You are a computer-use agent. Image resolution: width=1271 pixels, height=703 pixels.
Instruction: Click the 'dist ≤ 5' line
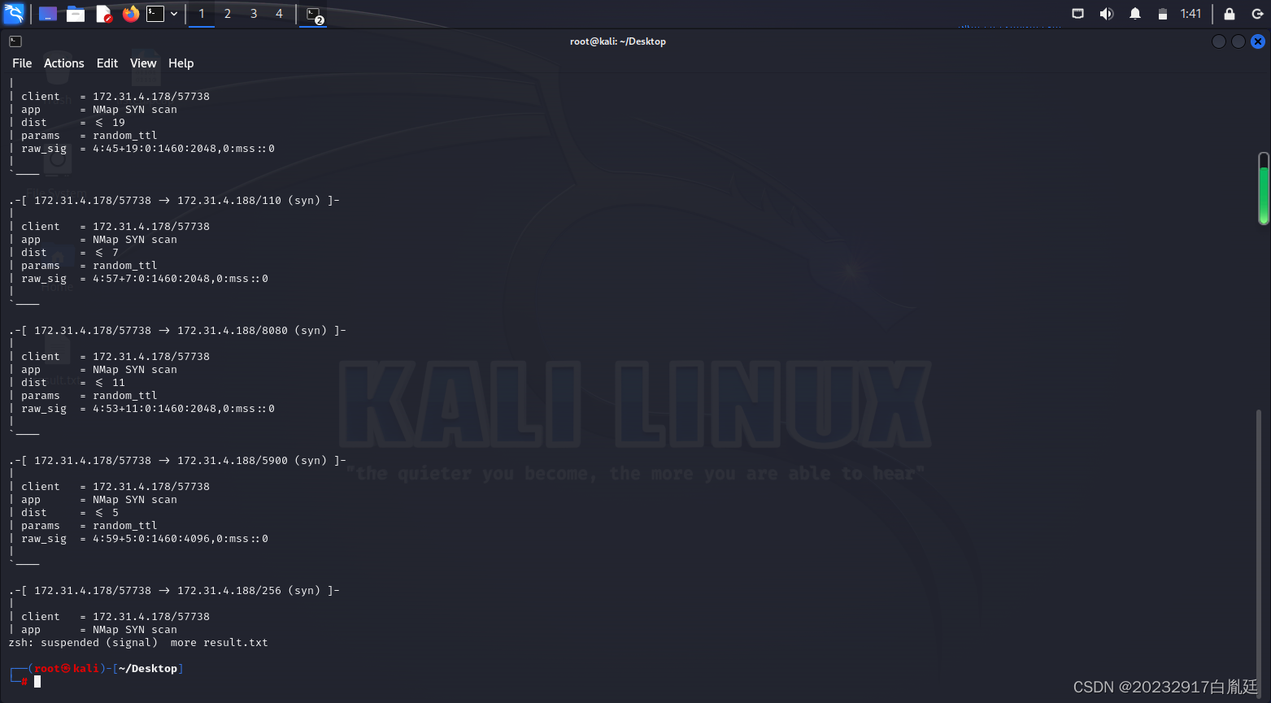[70, 513]
